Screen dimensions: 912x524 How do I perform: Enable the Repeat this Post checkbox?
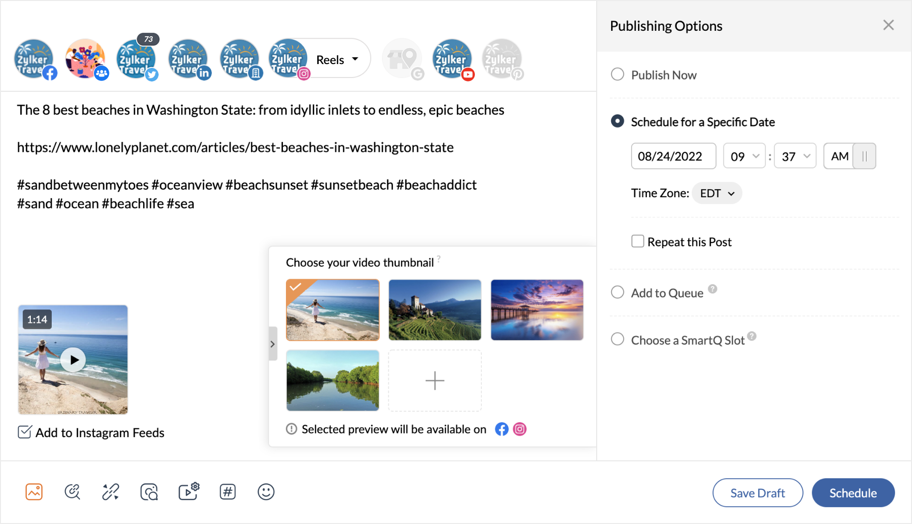[638, 241]
